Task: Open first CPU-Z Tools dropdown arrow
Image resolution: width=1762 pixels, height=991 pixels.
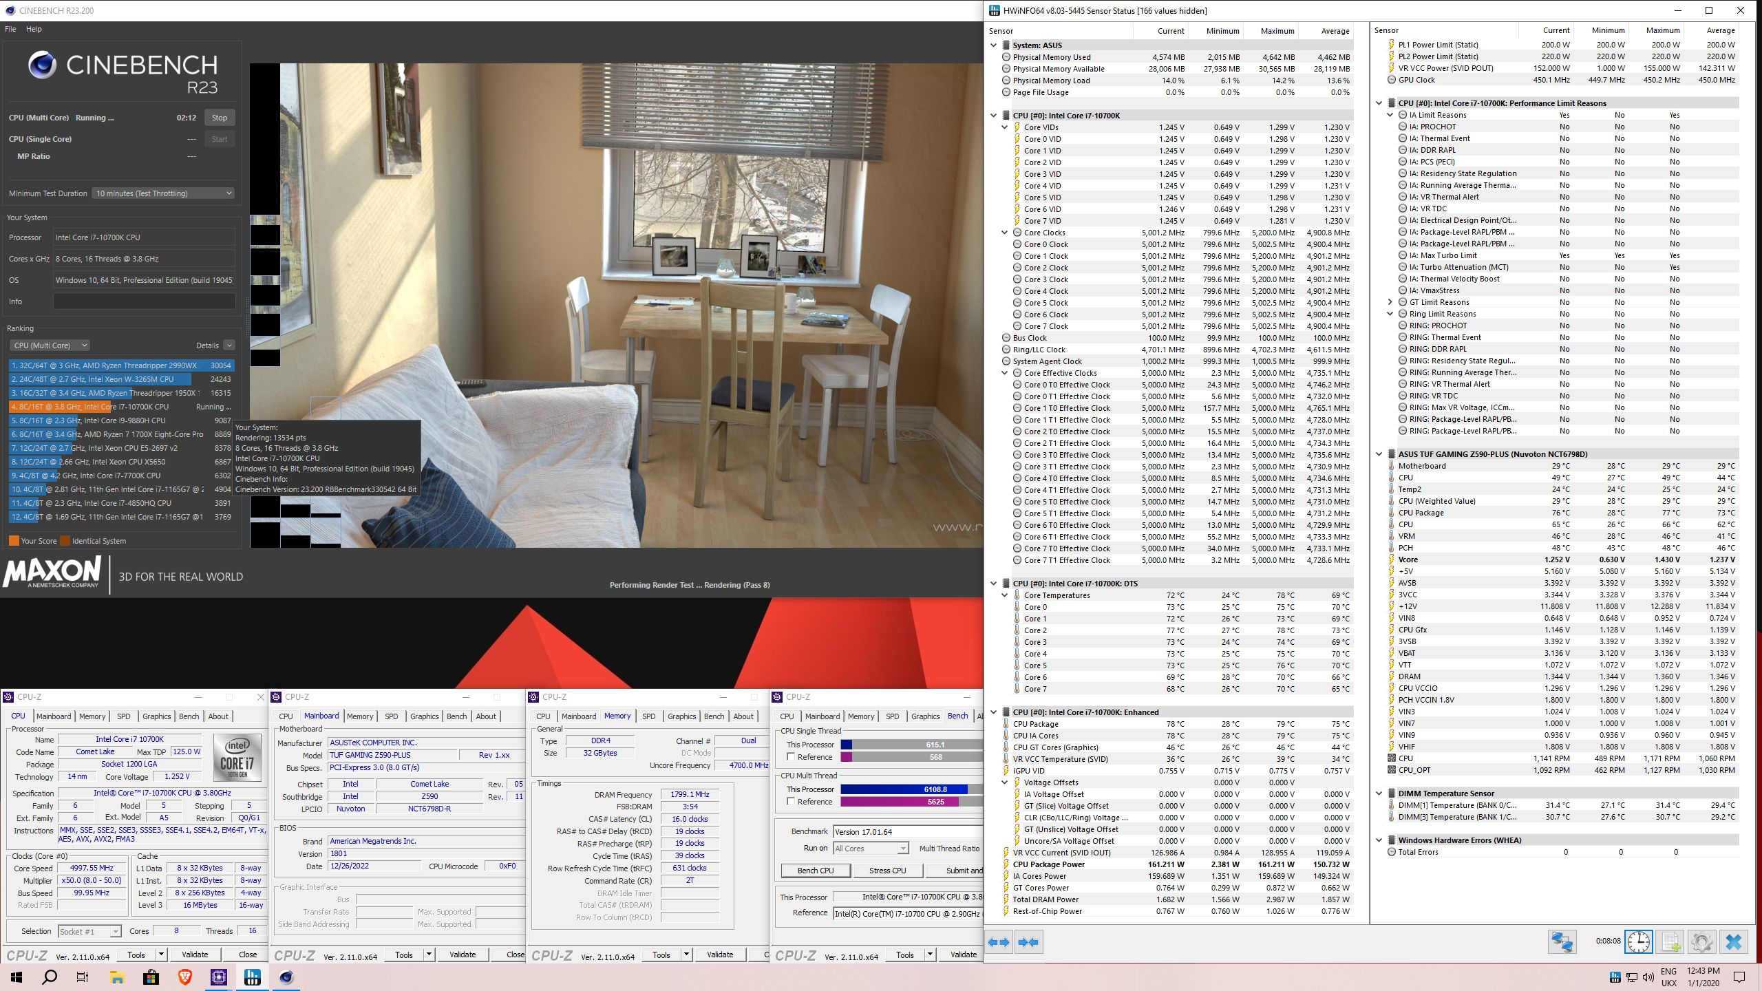Action: click(x=161, y=955)
